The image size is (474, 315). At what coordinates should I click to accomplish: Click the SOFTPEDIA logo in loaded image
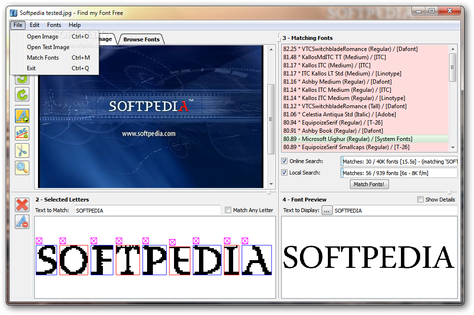[x=150, y=106]
